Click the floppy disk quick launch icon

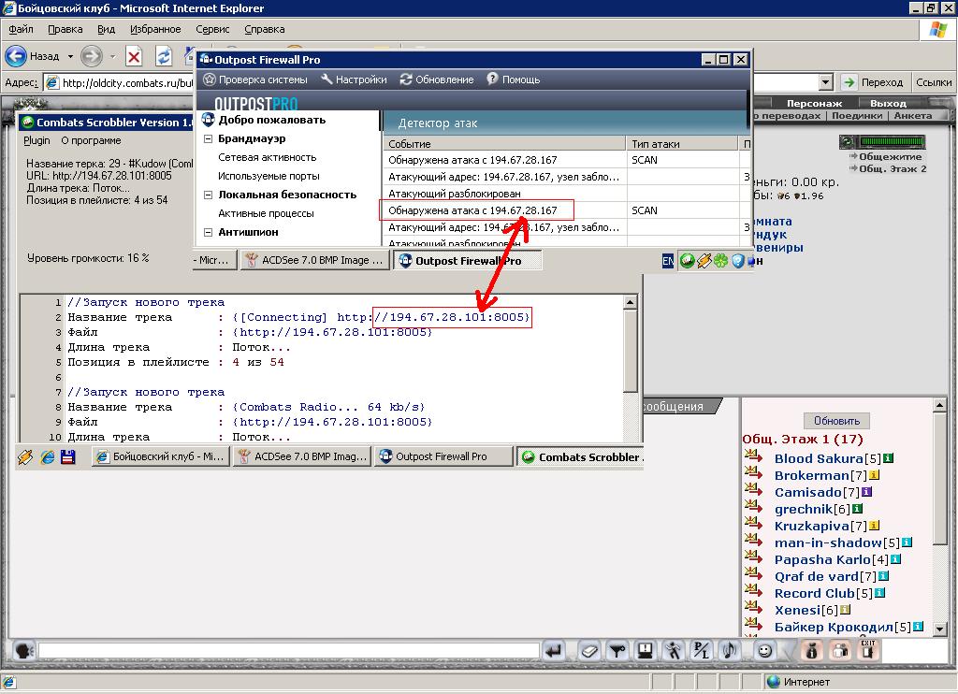67,456
